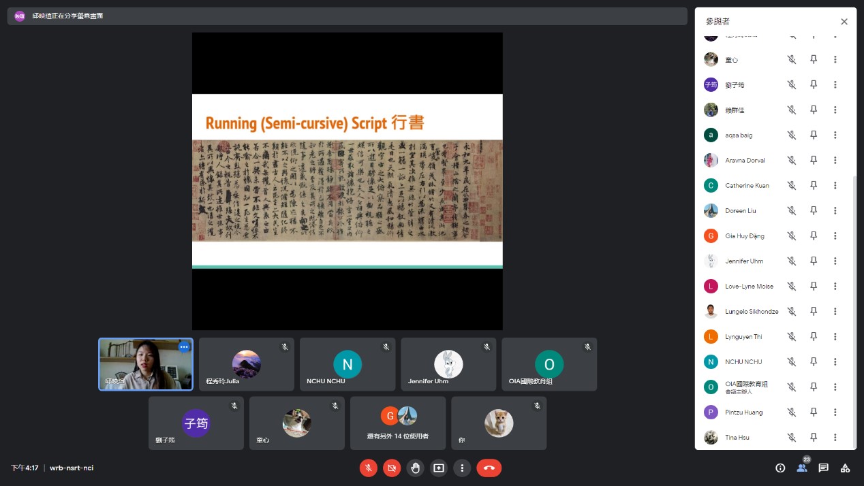Open more actions for Lungelo Sikhondze
The height and width of the screenshot is (486, 864).
pos(835,311)
